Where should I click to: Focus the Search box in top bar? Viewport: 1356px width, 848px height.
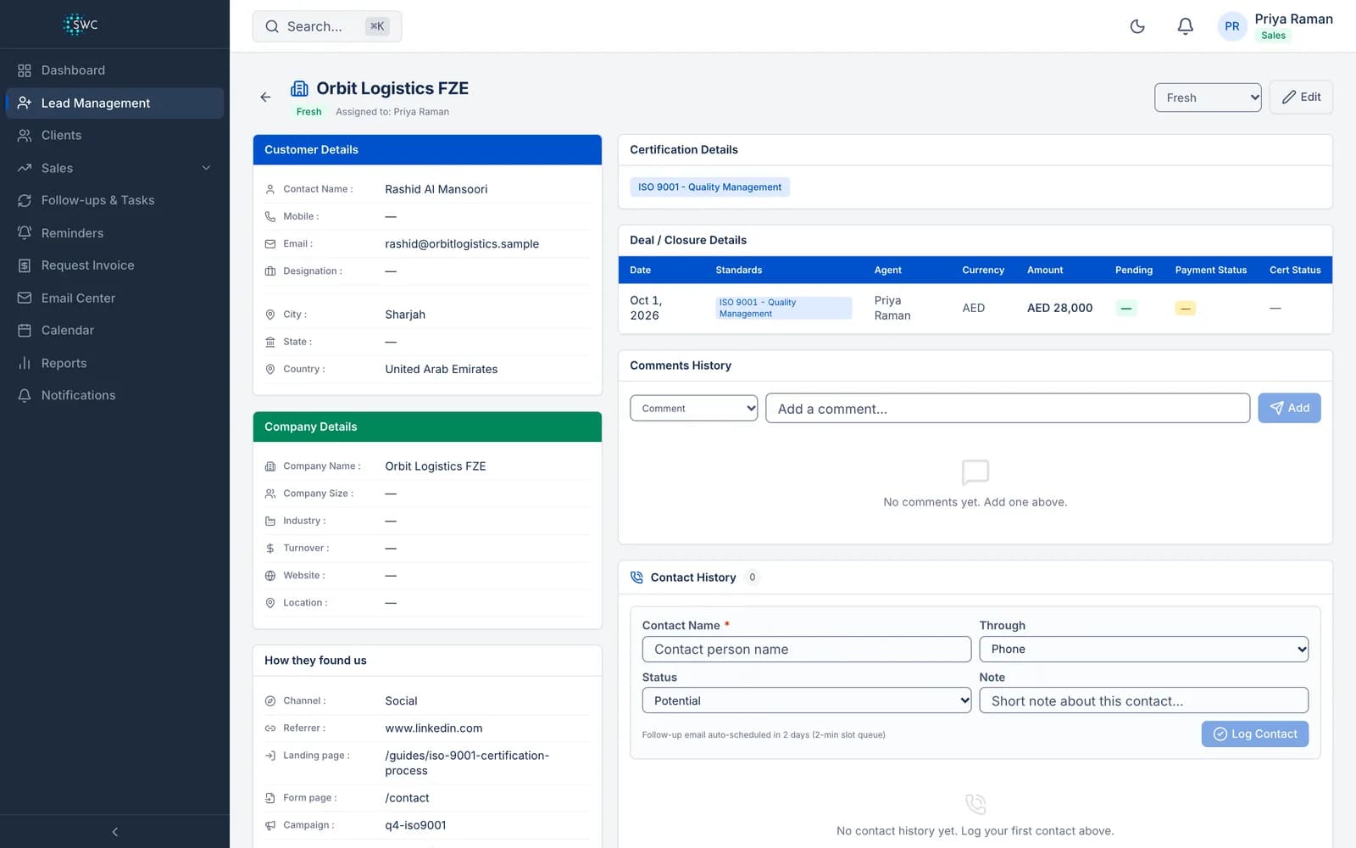(326, 26)
